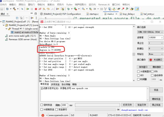The image size is (164, 117).
Task: Click the Step Into icon
Action: (44, 9)
